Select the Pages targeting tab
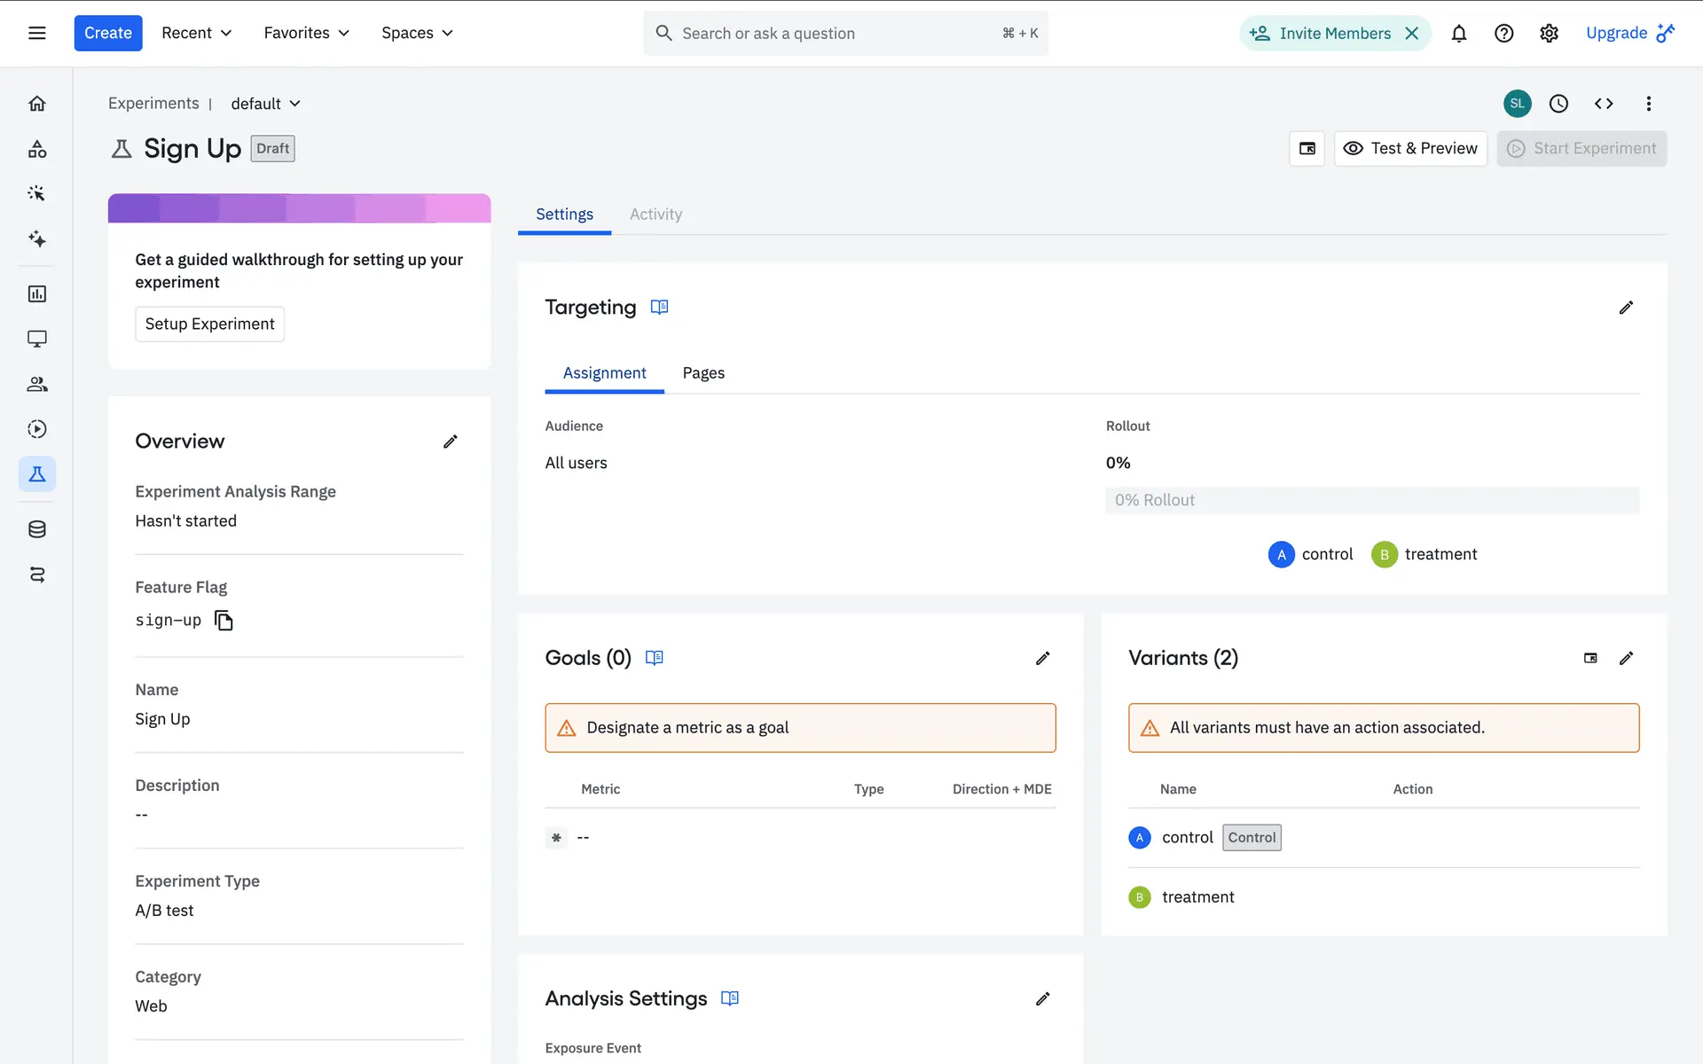The width and height of the screenshot is (1703, 1064). coord(703,373)
